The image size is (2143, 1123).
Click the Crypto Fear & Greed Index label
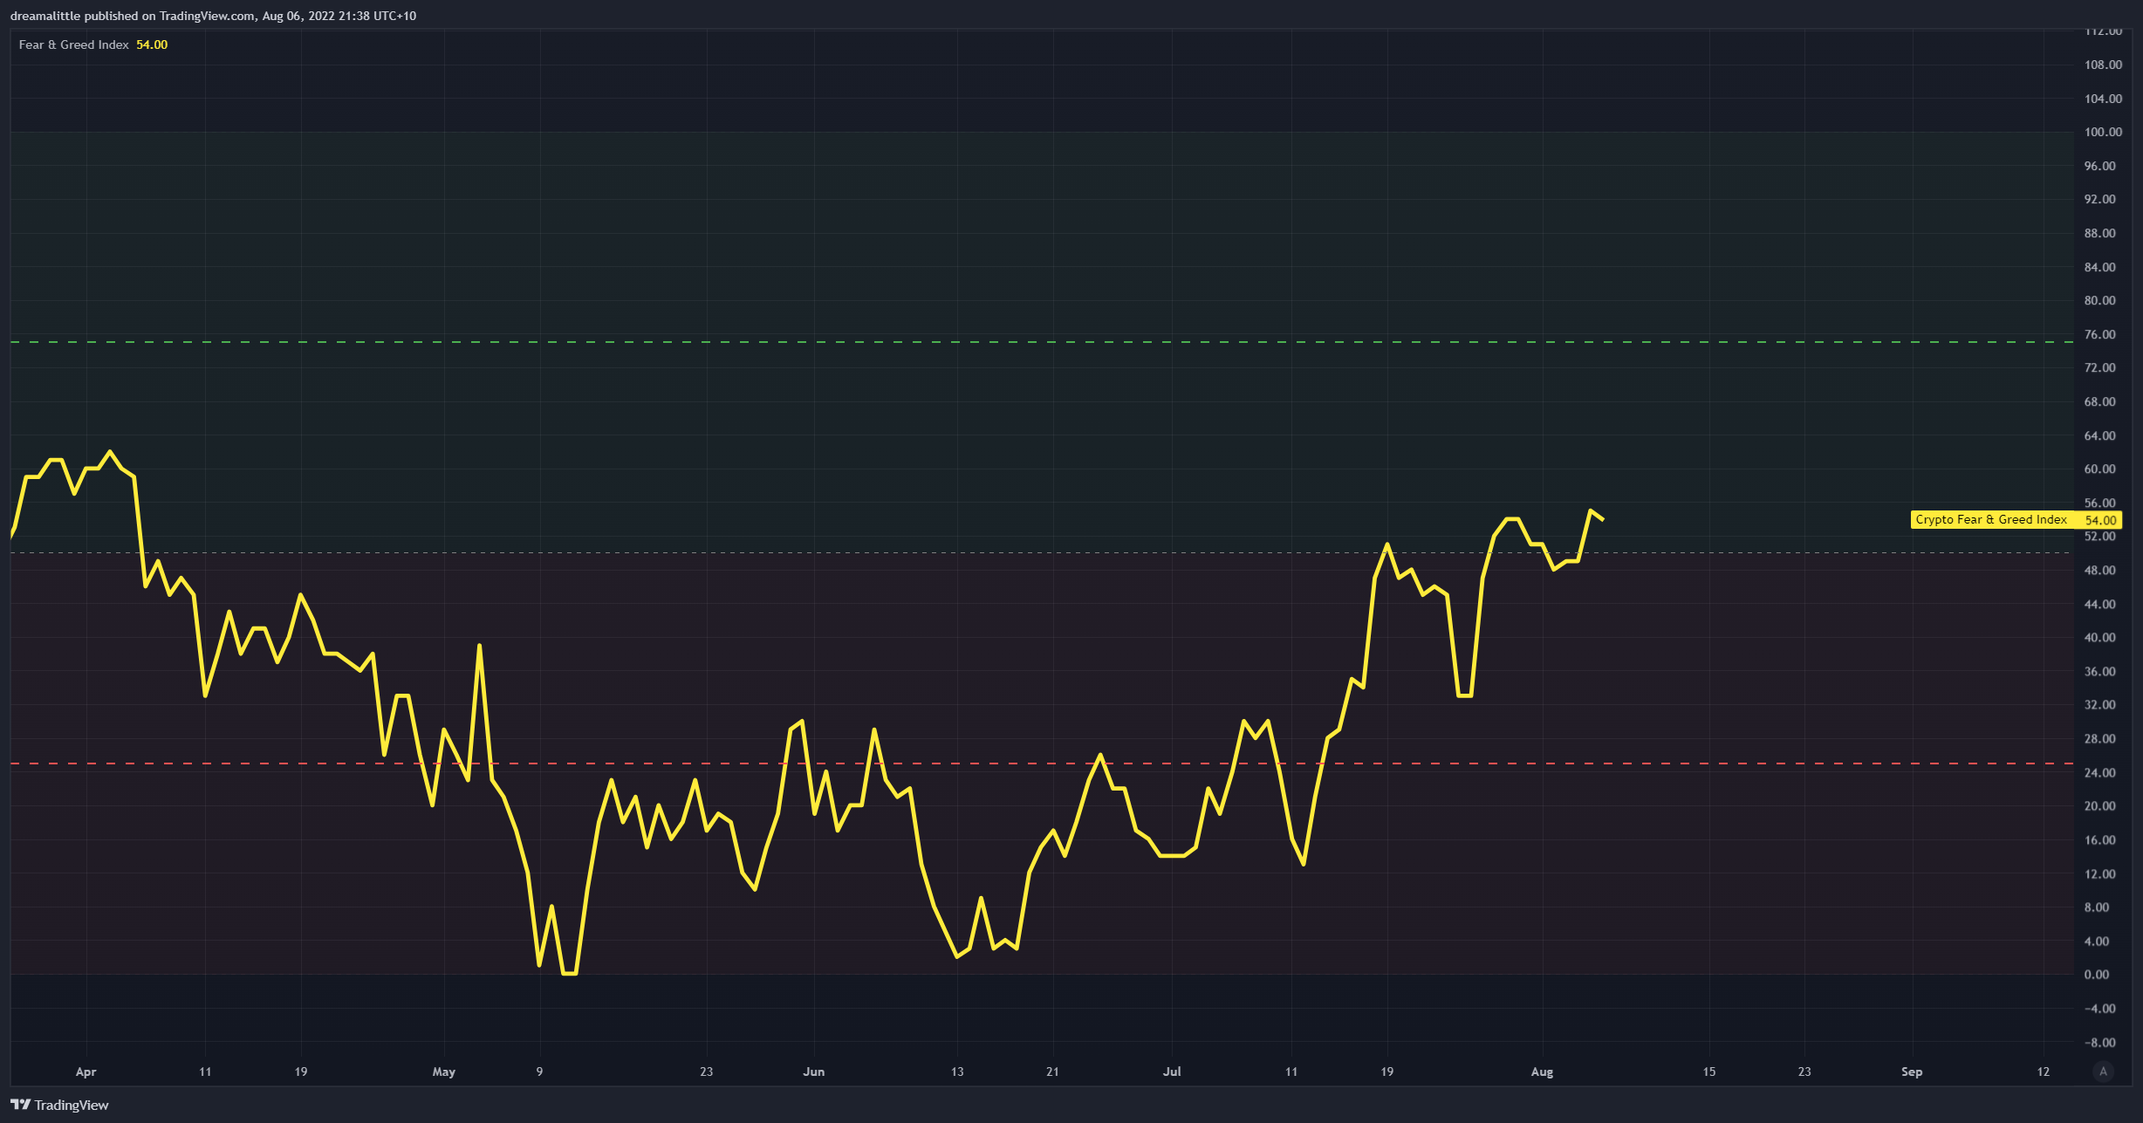[1990, 519]
